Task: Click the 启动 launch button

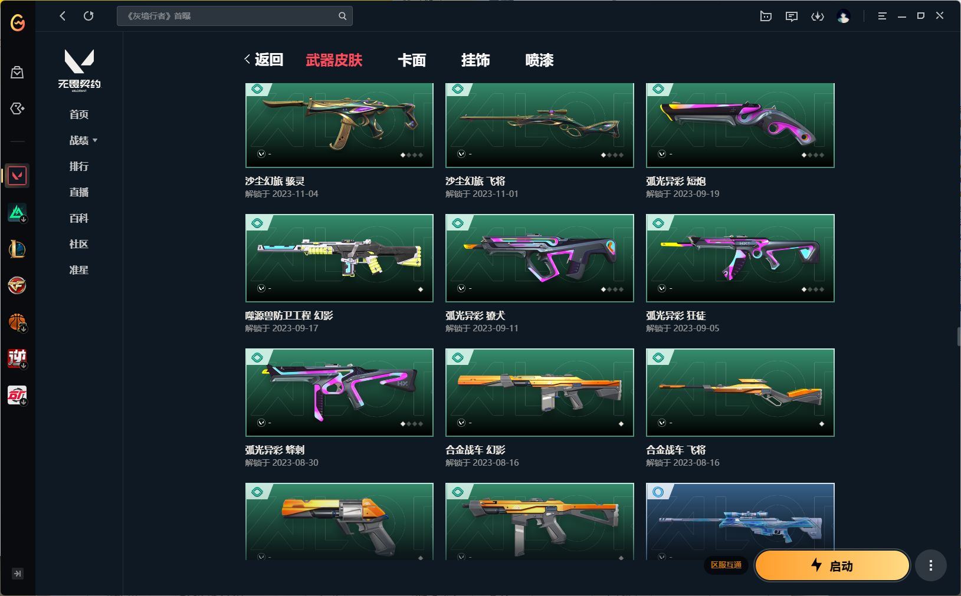Action: click(x=832, y=566)
